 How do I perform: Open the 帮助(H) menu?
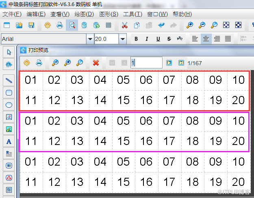click(x=182, y=14)
